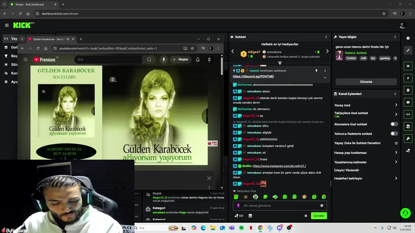Click the notes widget icon in sidebar
This screenshot has height=233, width=415.
(x=408, y=90)
